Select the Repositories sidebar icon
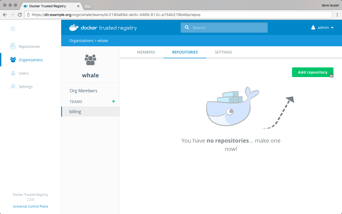The image size is (342, 214). [13, 46]
